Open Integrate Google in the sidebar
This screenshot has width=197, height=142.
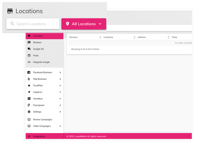[45, 62]
